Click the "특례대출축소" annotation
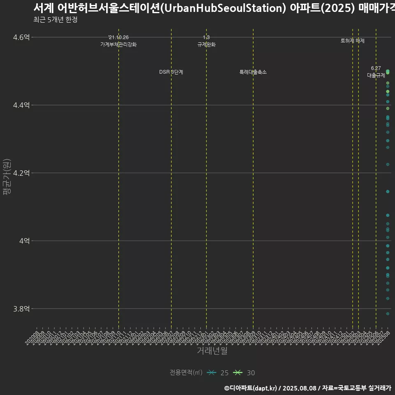 tap(253, 72)
